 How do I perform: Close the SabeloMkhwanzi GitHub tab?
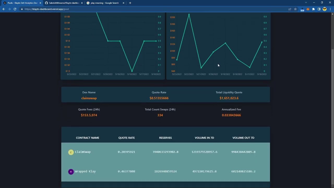click(x=82, y=3)
